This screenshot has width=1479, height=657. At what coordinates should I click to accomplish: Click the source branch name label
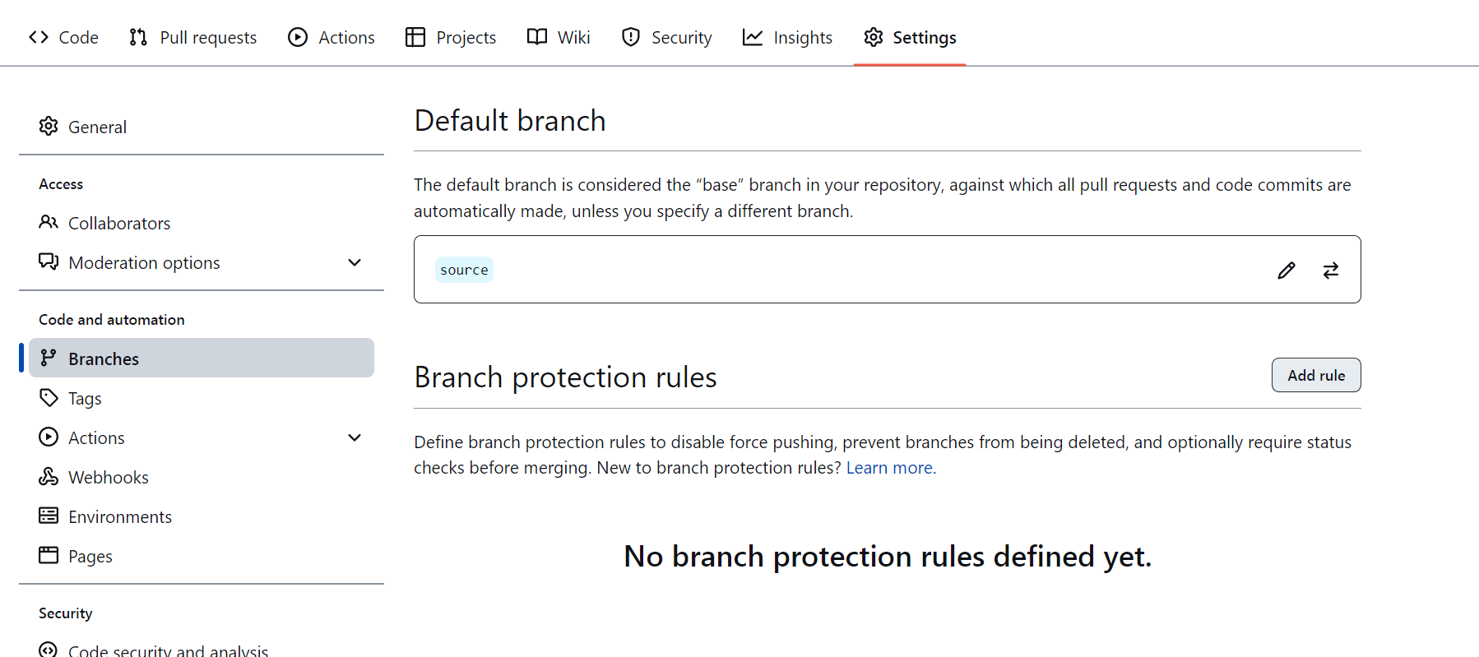tap(464, 270)
